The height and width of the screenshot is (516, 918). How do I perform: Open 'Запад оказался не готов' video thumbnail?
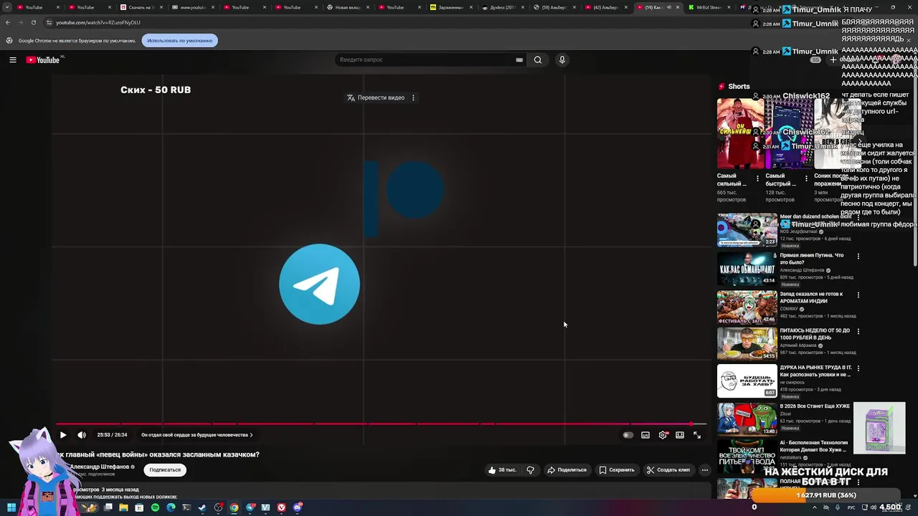(747, 307)
